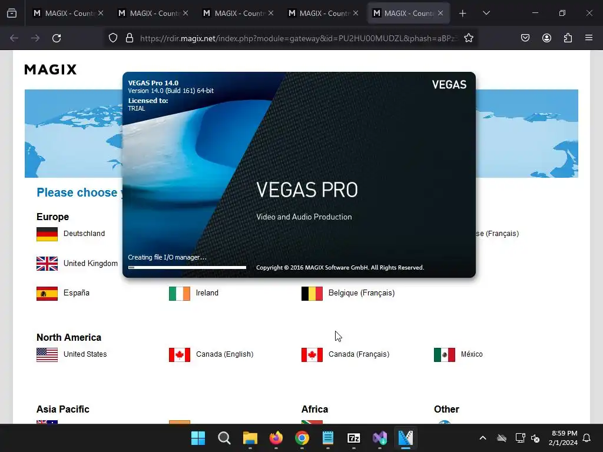
Task: Click the Spanish flag icon
Action: coord(47,294)
